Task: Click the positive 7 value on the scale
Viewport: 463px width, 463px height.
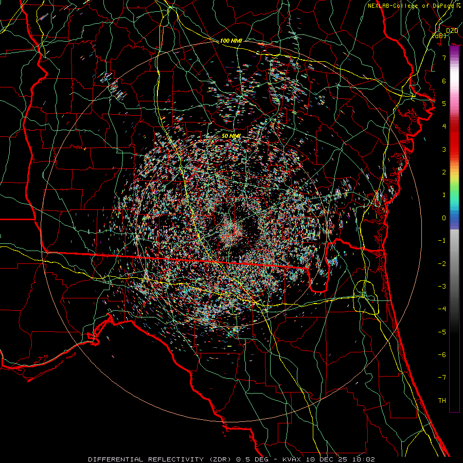Action: [444, 58]
